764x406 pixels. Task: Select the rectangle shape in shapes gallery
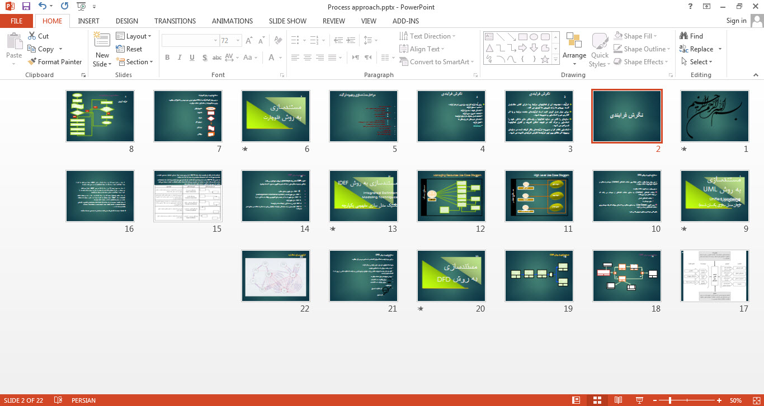(x=523, y=36)
